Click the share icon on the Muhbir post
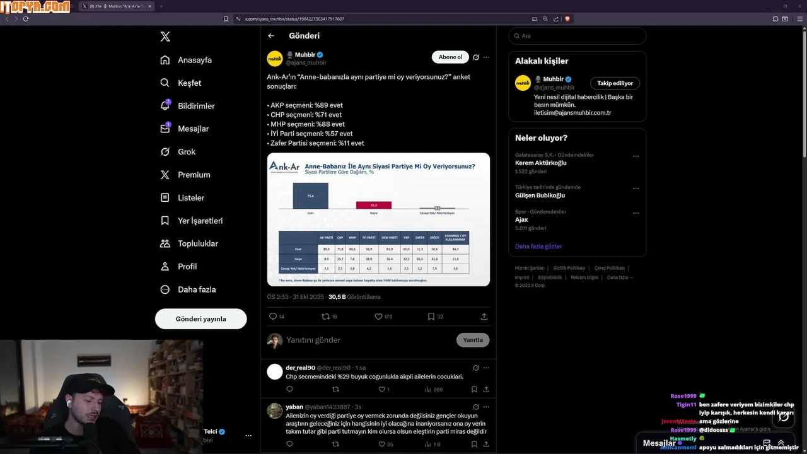The image size is (807, 454). click(484, 317)
